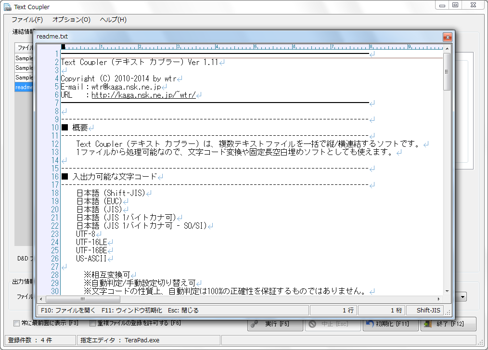Click the resize grip of readme.txt window
Screen dimensions: 488x350
click(449, 312)
